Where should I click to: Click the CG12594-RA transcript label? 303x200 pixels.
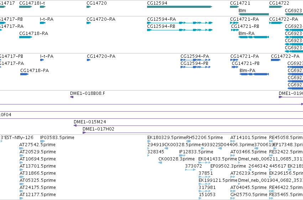(x=162, y=19)
